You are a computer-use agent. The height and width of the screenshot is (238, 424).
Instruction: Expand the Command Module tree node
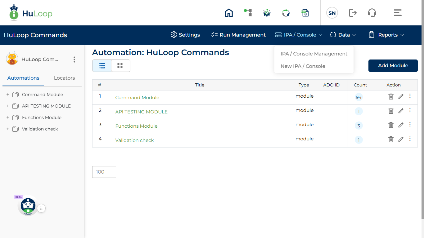8,95
